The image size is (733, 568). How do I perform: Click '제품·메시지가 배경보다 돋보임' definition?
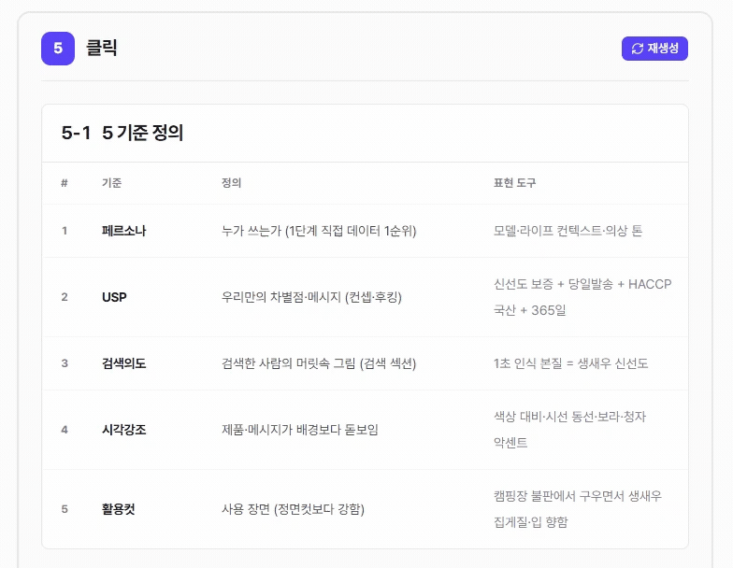click(299, 430)
